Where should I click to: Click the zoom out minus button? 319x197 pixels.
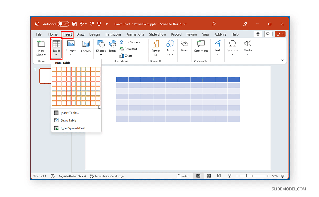[237, 176]
